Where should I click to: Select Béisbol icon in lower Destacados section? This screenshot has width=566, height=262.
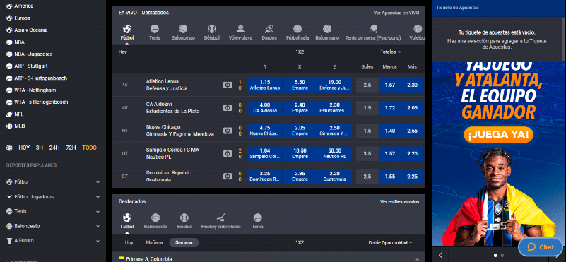click(x=184, y=218)
